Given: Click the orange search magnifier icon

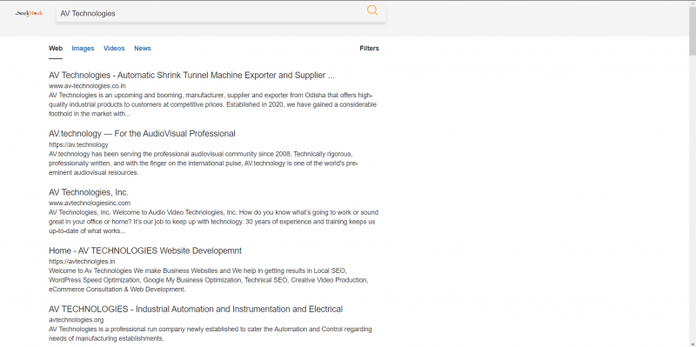Looking at the screenshot, I should pos(372,10).
